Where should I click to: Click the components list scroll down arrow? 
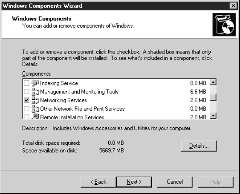[x=213, y=115]
